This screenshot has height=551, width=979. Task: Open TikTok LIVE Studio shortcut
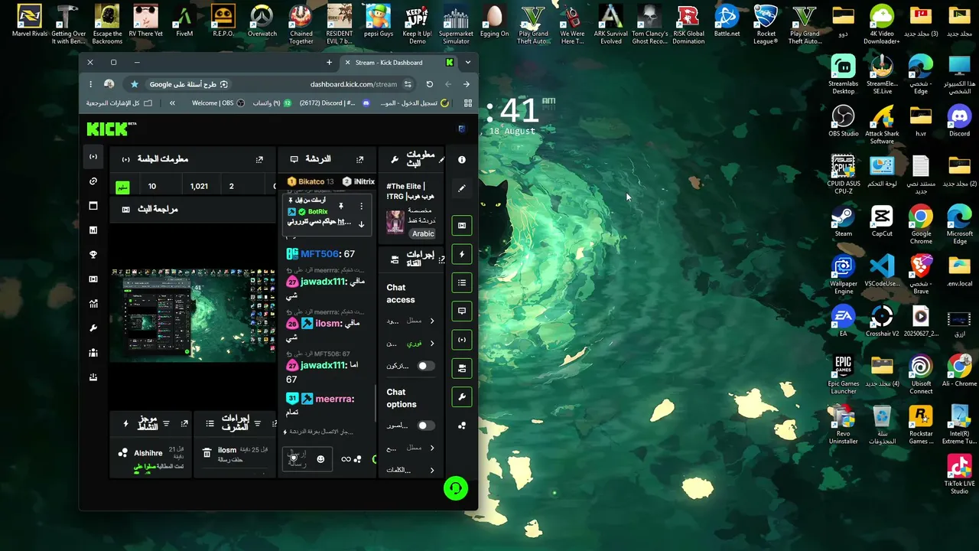point(959,474)
